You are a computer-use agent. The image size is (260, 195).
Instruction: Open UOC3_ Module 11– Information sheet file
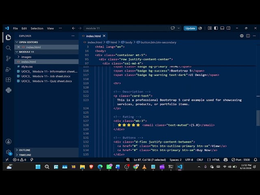tap(46, 71)
